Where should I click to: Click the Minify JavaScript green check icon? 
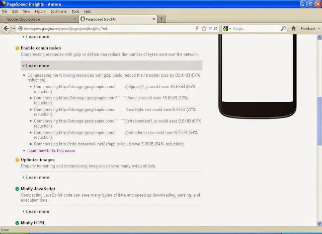tap(17, 189)
